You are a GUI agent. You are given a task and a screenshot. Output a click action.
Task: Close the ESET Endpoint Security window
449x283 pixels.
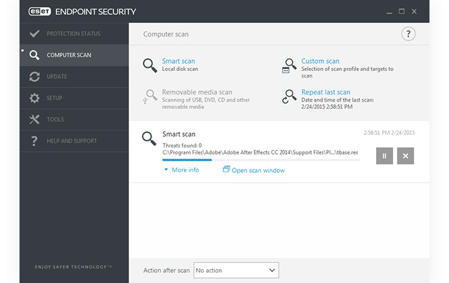coord(414,12)
